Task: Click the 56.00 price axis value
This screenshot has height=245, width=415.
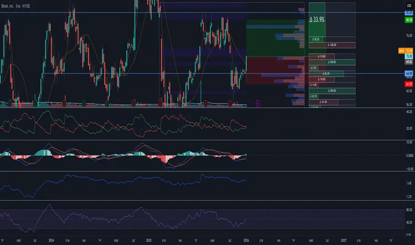Action: [409, 105]
